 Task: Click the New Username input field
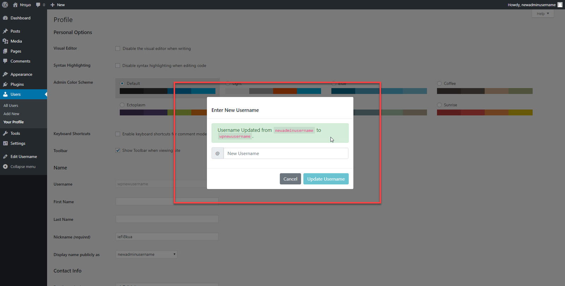click(286, 153)
